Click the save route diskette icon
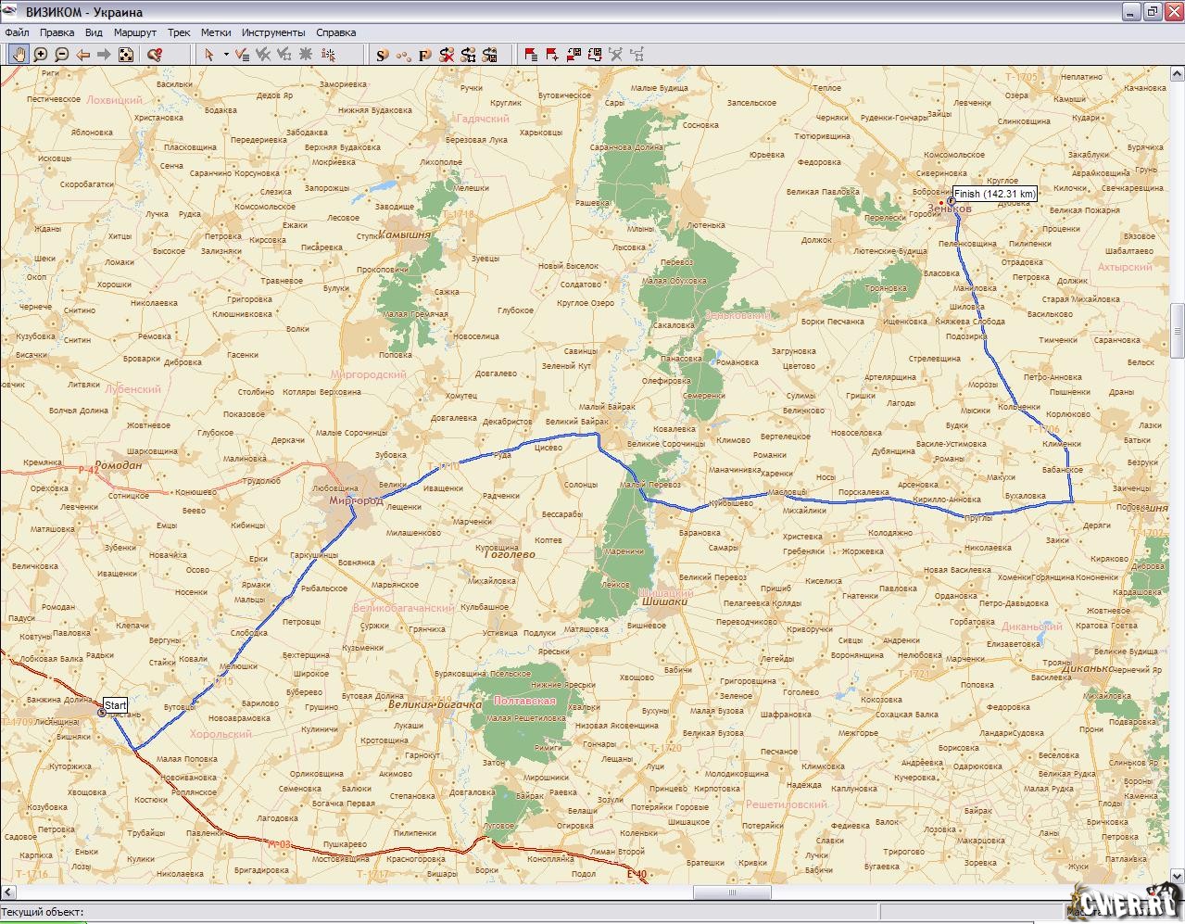This screenshot has width=1185, height=924. click(490, 55)
